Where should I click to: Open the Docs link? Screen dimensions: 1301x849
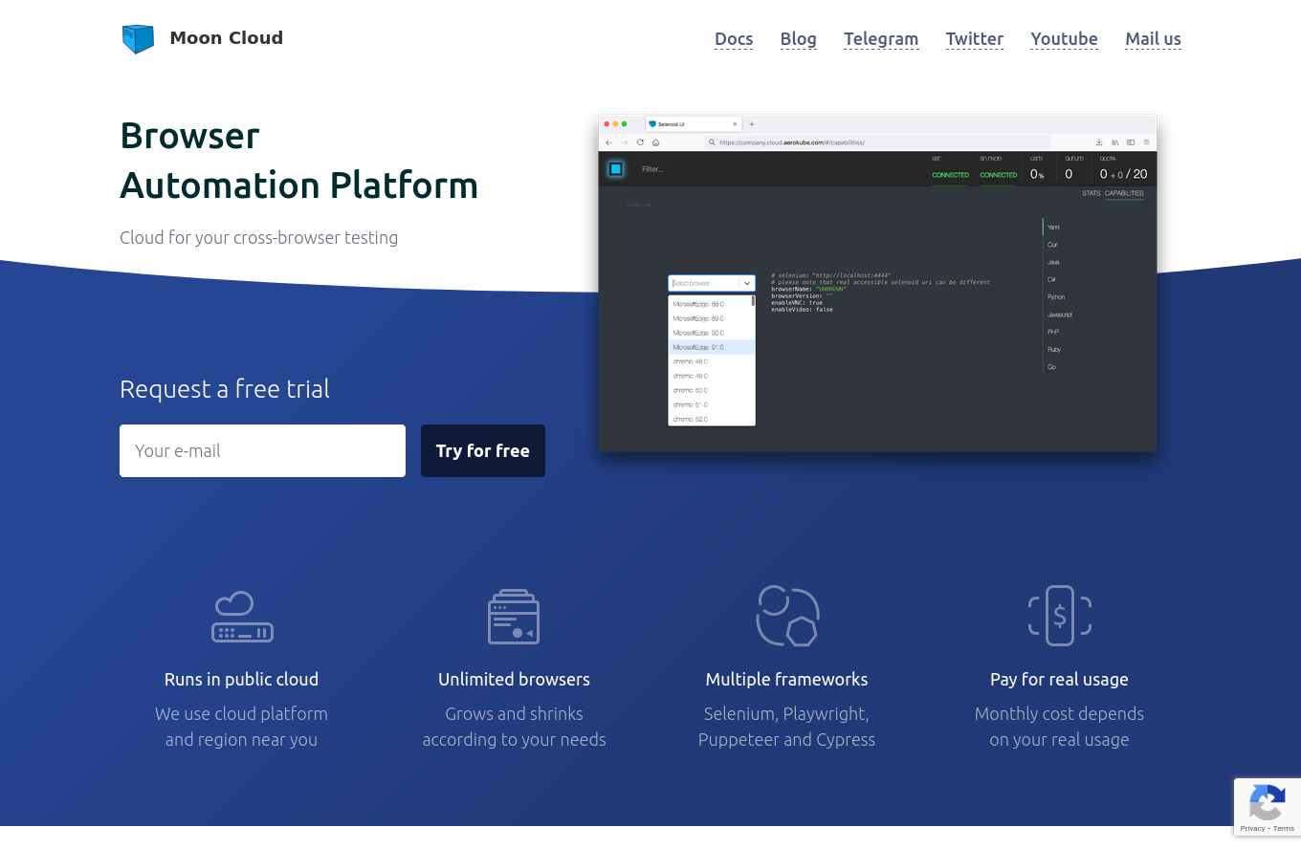734,39
